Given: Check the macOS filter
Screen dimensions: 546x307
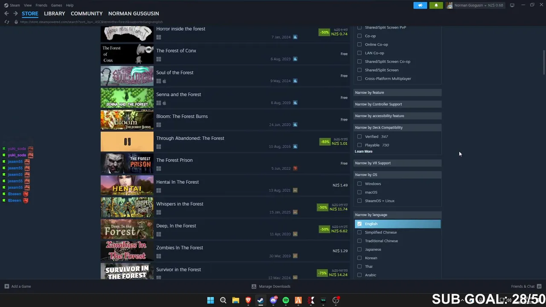Looking at the screenshot, I should [359, 192].
